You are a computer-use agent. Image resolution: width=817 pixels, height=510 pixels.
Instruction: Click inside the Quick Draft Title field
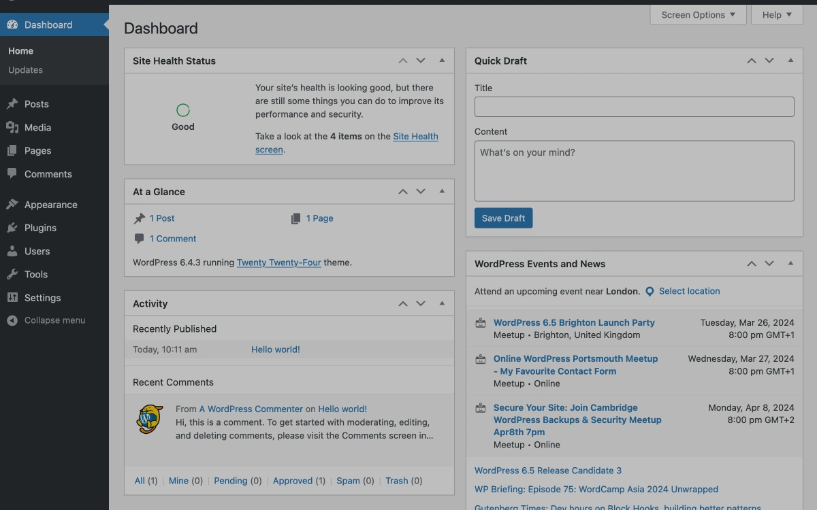pos(634,106)
